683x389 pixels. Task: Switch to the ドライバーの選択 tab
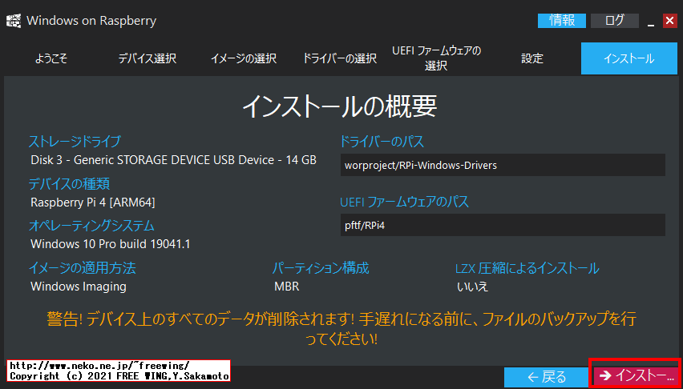coord(340,58)
